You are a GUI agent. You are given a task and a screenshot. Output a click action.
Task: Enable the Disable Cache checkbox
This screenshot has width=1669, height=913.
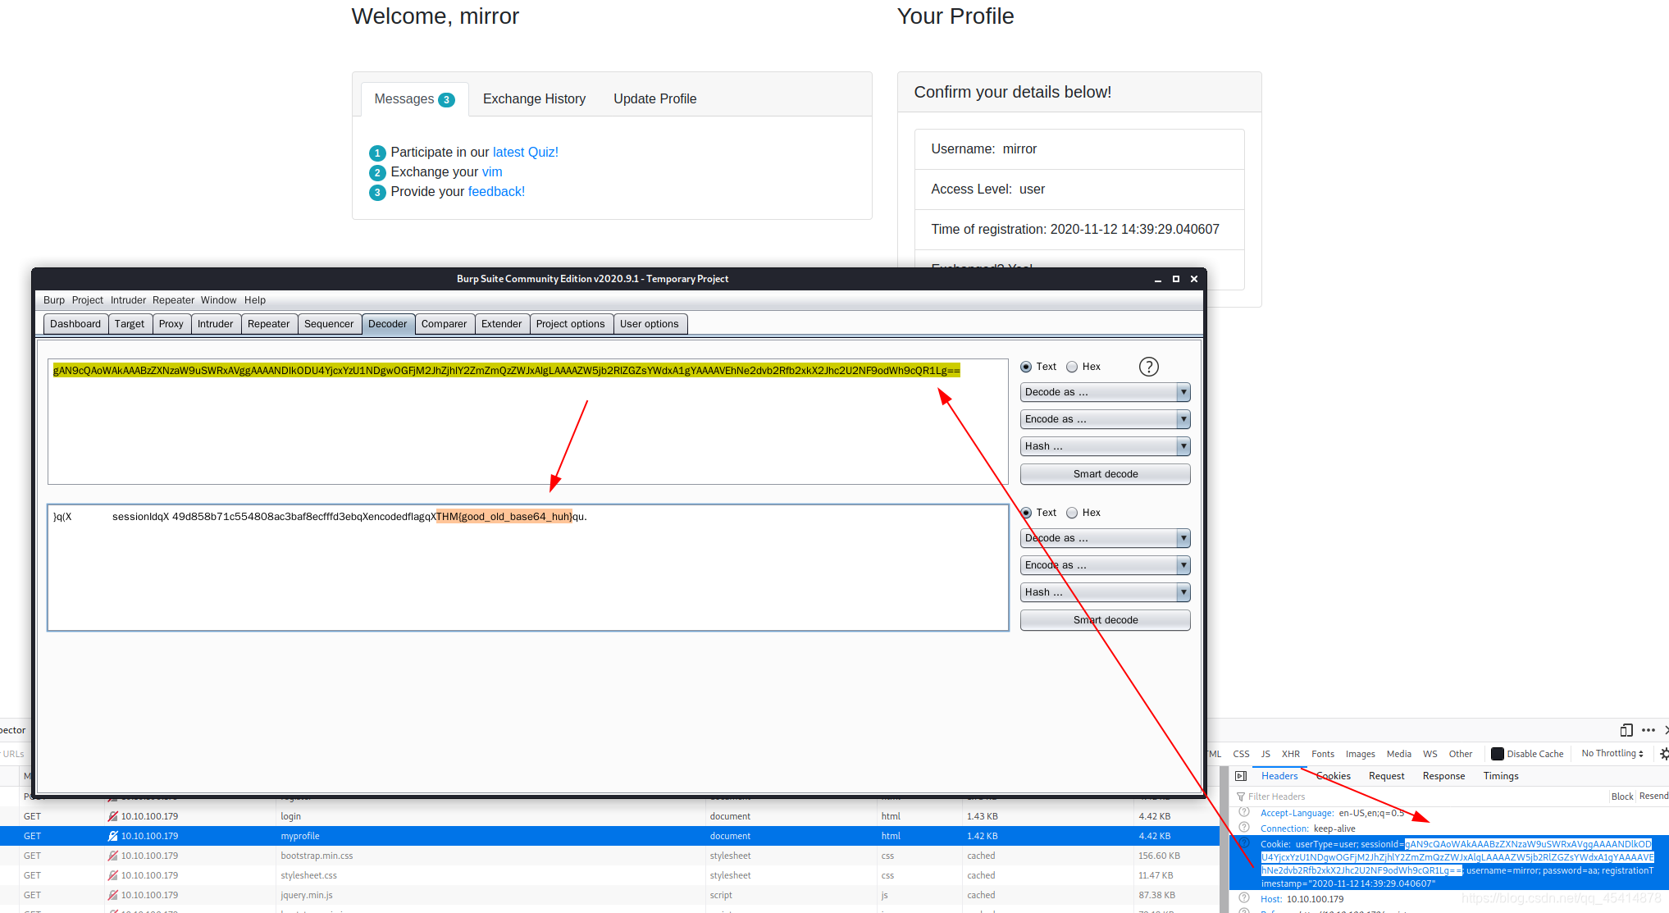(x=1498, y=754)
